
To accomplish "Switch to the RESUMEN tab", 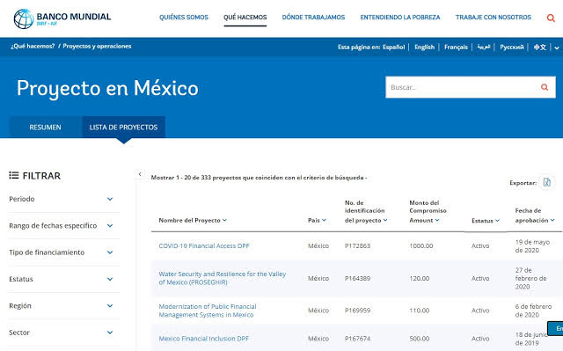I will tap(45, 128).
